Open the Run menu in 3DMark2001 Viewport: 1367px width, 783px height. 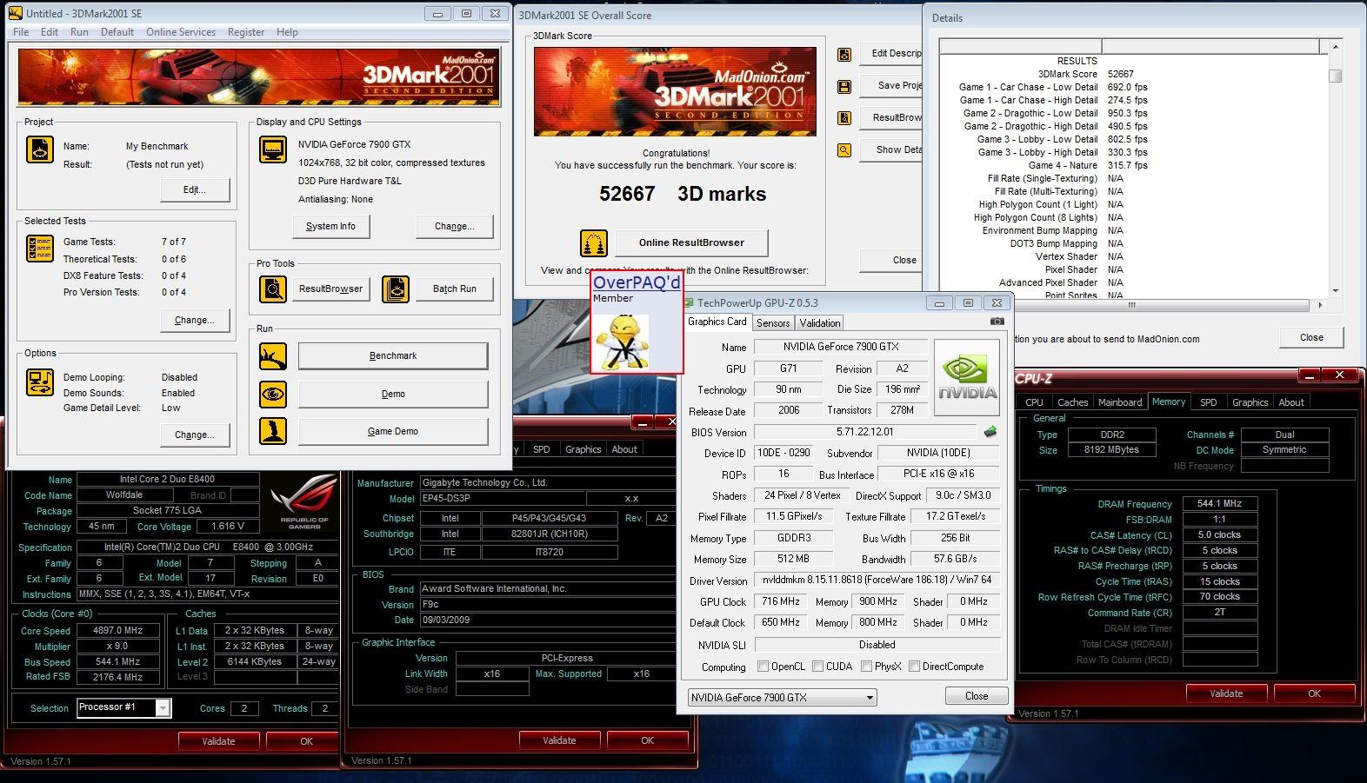(79, 32)
